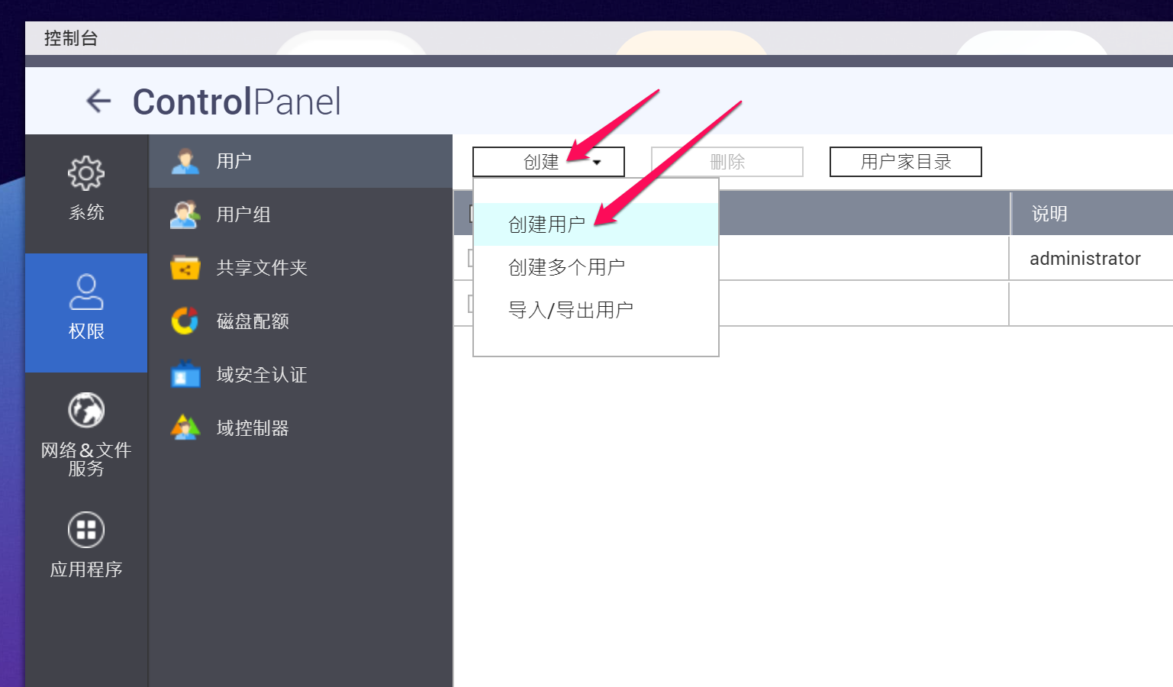Click the 说明 column header
Image resolution: width=1173 pixels, height=687 pixels.
[x=1091, y=214]
